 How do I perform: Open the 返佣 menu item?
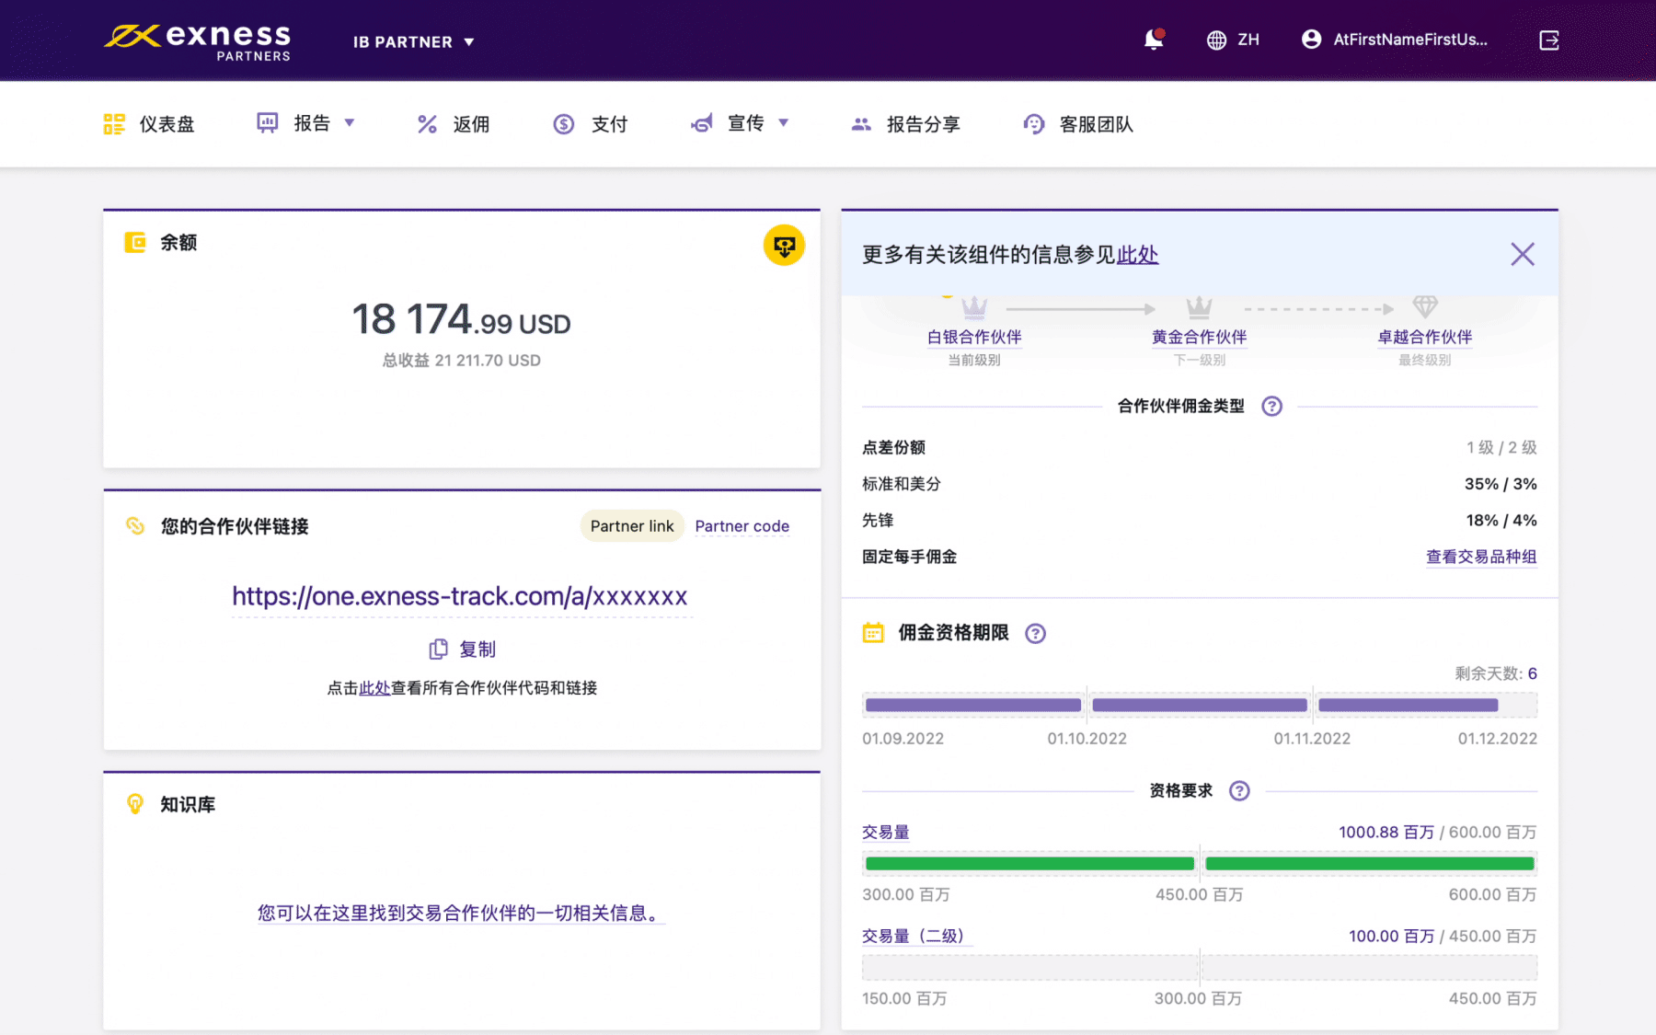point(454,124)
